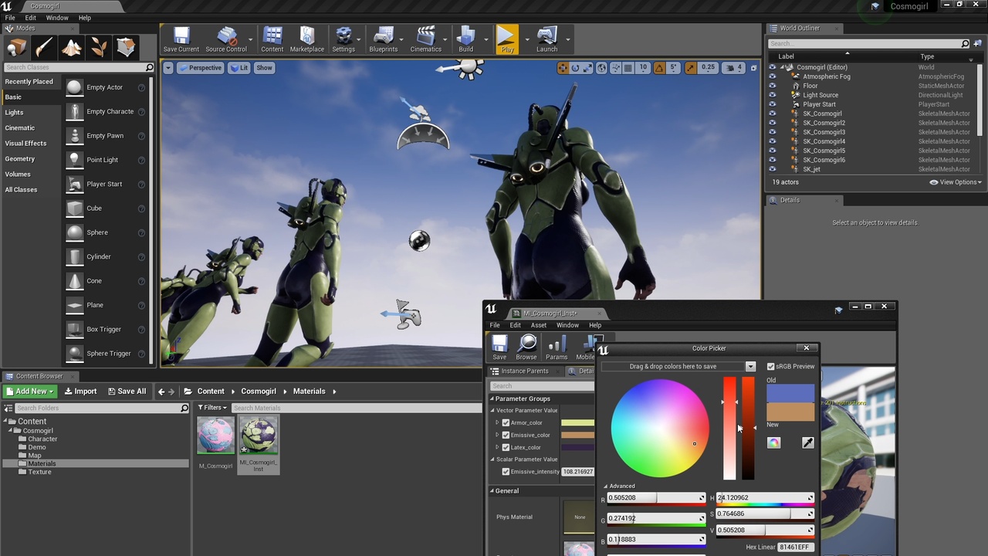Click the Armor_color yellow-green swatch
Image resolution: width=988 pixels, height=556 pixels.
(577, 422)
